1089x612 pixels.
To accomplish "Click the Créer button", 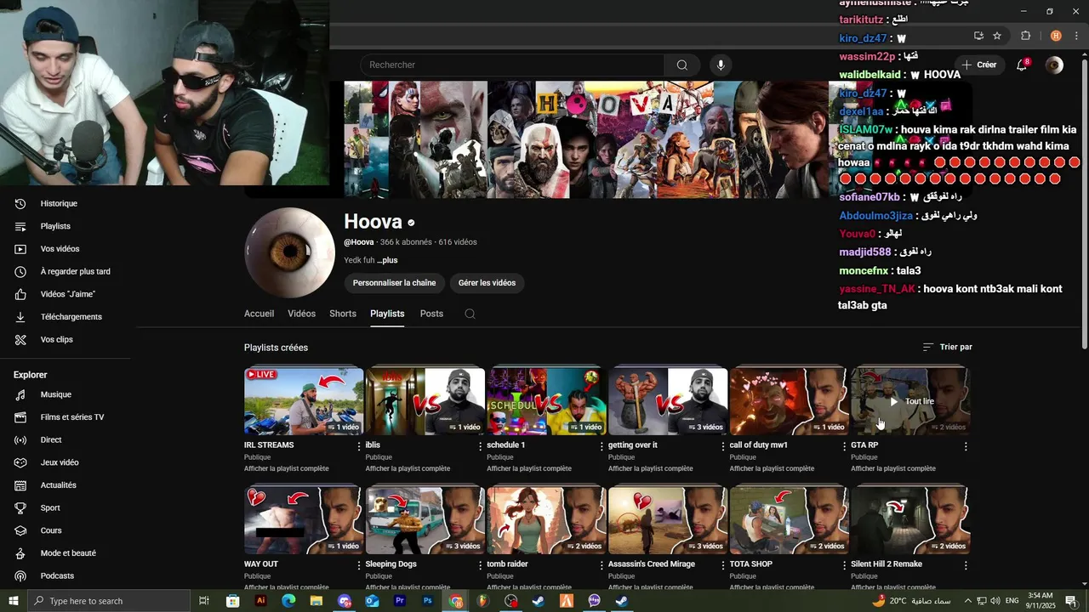I will pyautogui.click(x=978, y=65).
